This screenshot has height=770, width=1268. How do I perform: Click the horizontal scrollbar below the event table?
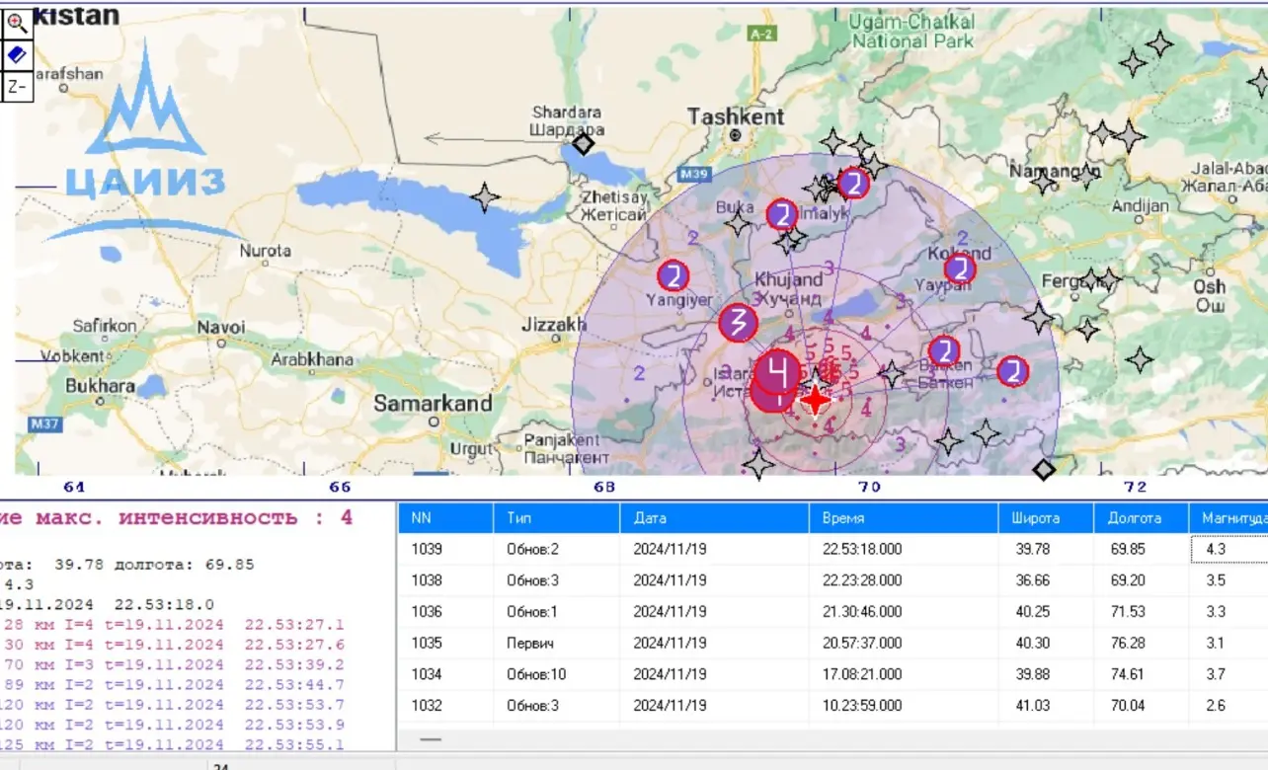pos(832,739)
